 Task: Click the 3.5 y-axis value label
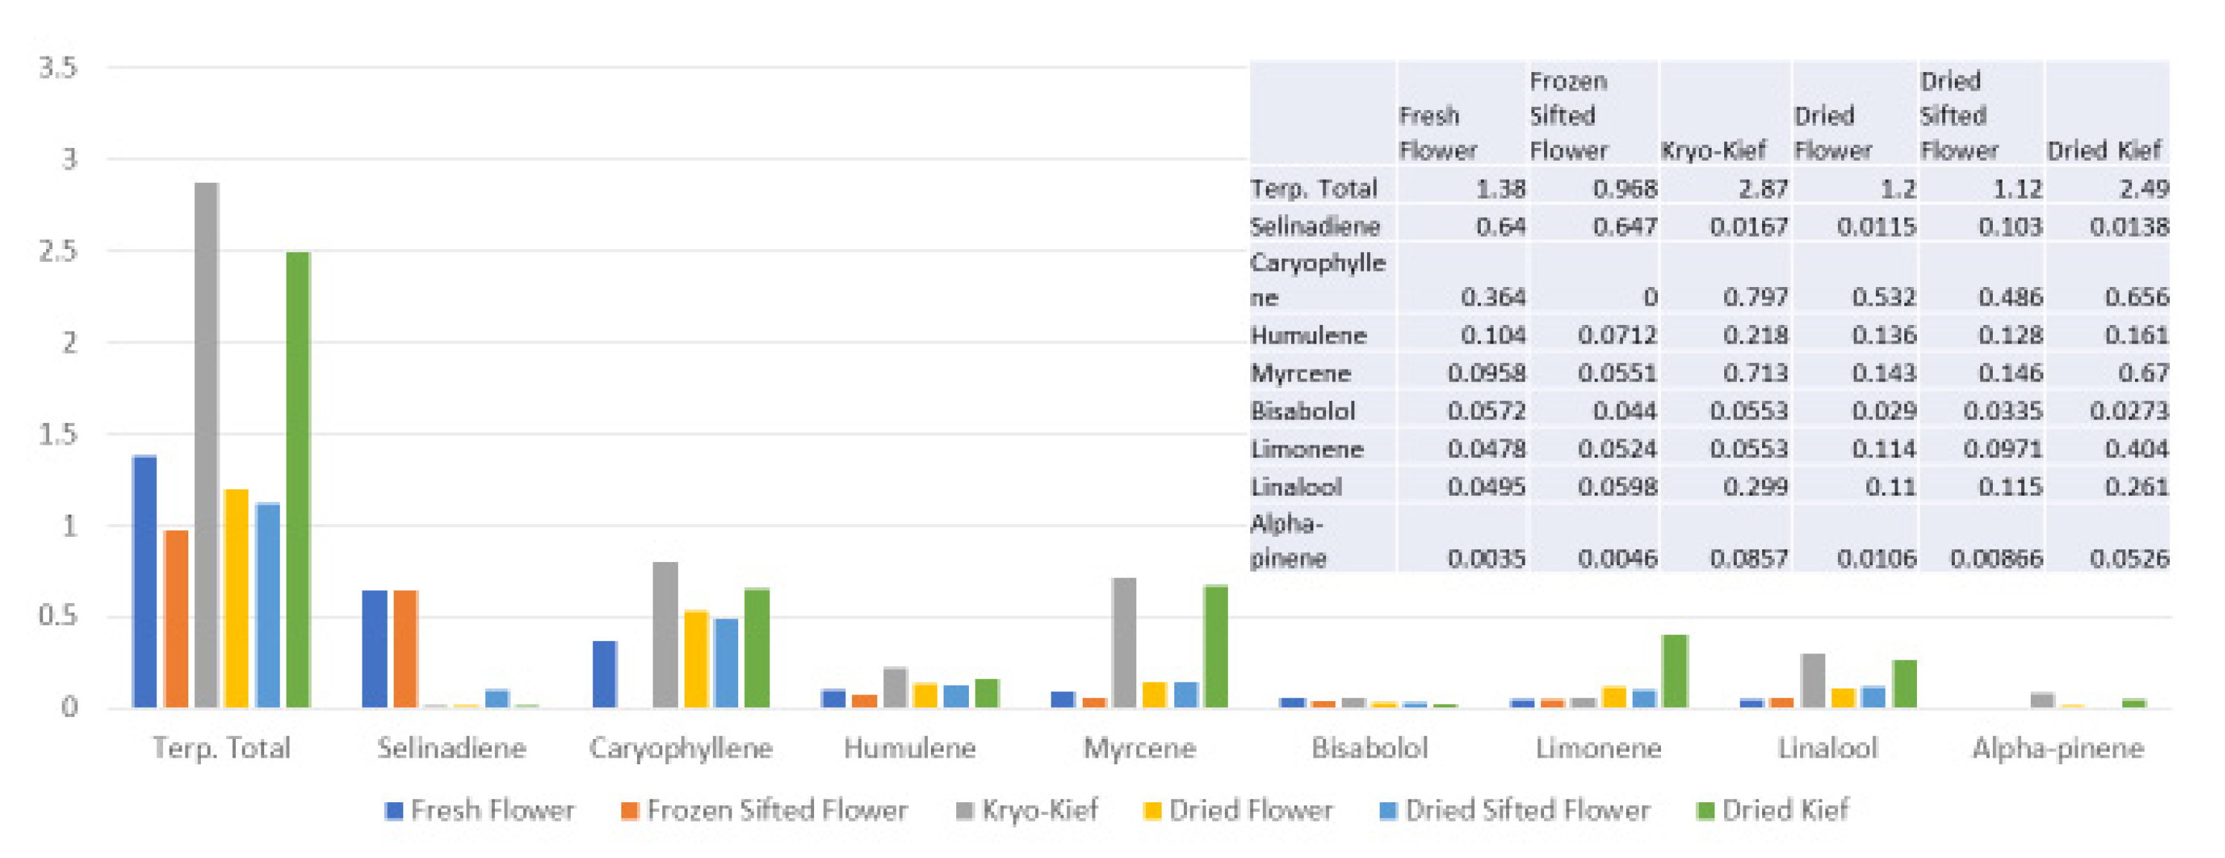coord(58,68)
